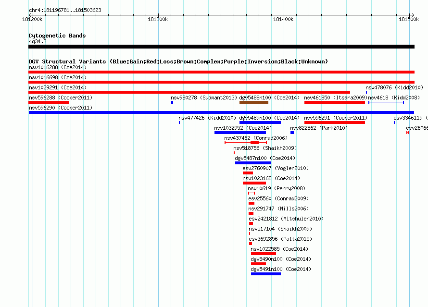
Task: Open the nsv1029291 (Coe2014) label
Action: [x=58, y=87]
